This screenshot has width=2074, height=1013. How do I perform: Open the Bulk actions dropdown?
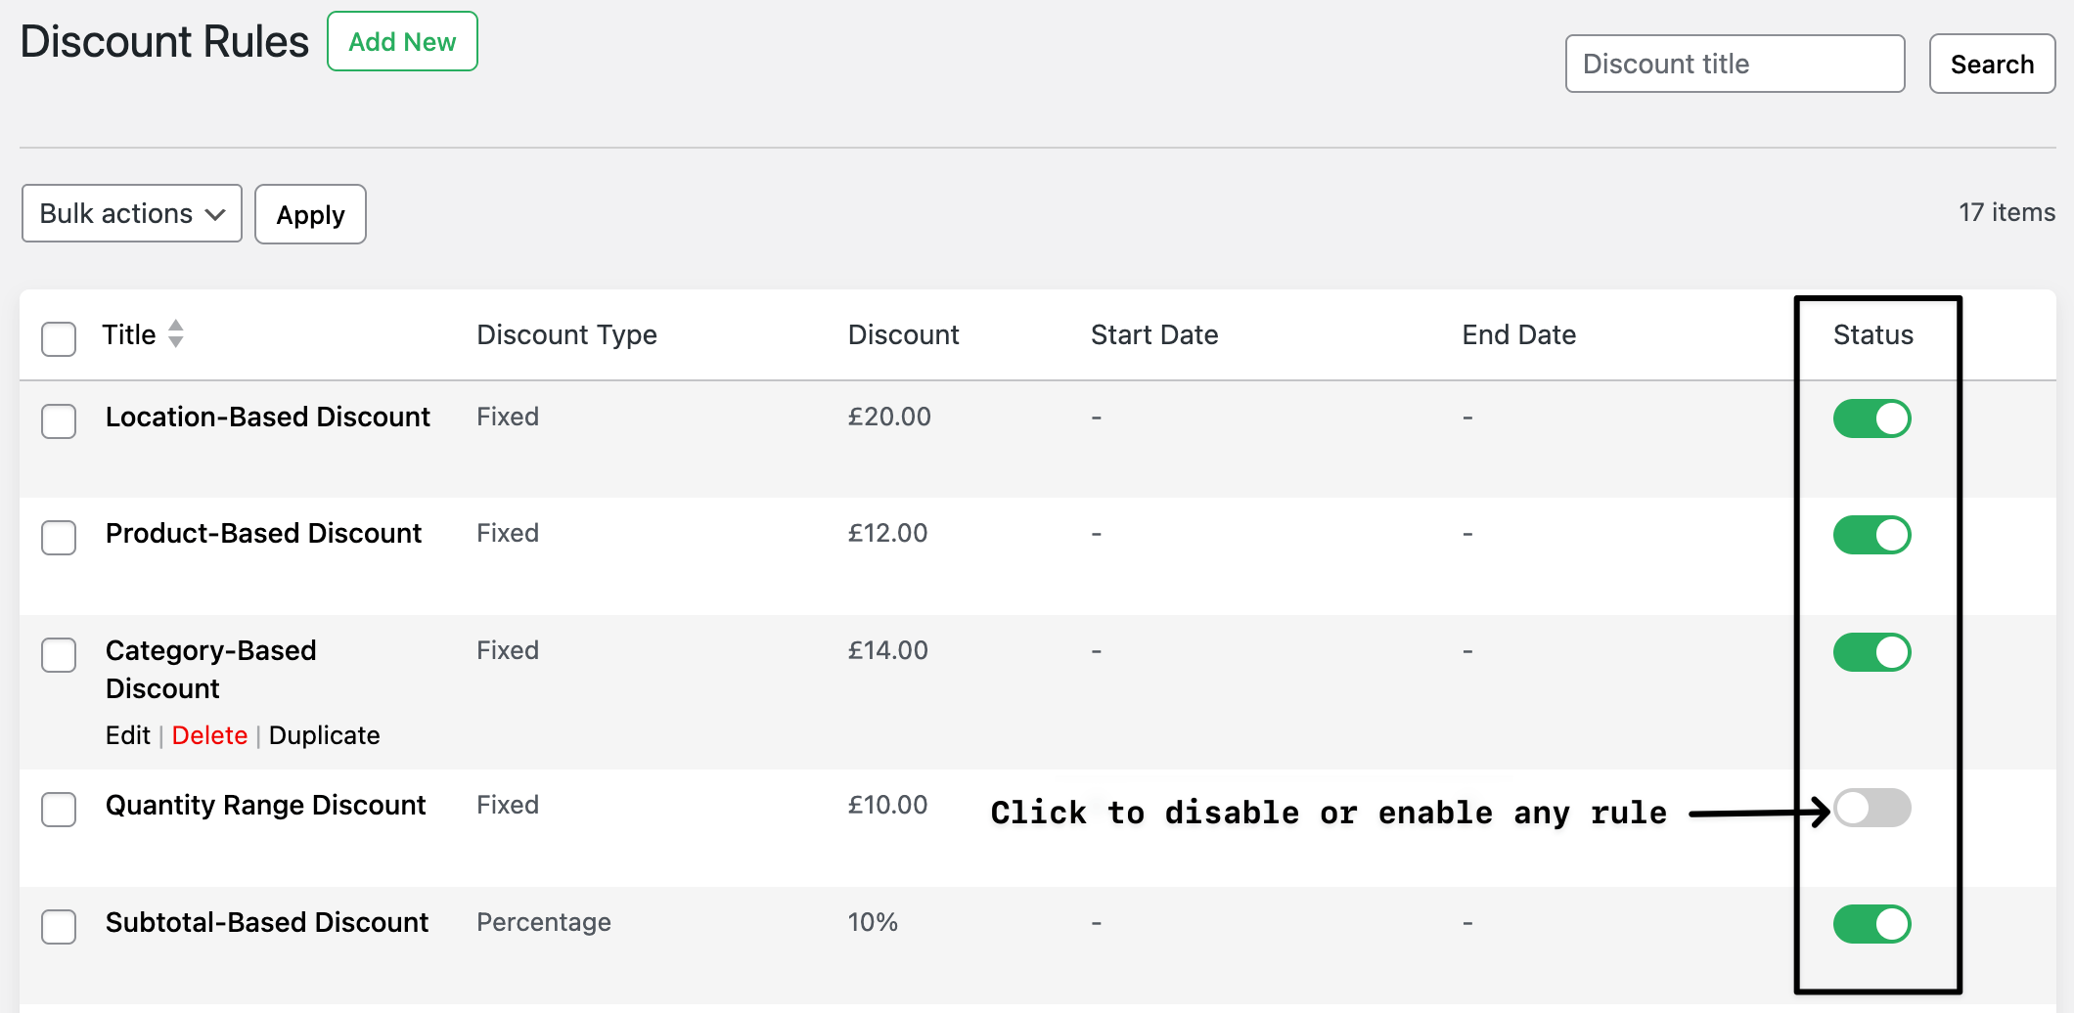pyautogui.click(x=132, y=214)
